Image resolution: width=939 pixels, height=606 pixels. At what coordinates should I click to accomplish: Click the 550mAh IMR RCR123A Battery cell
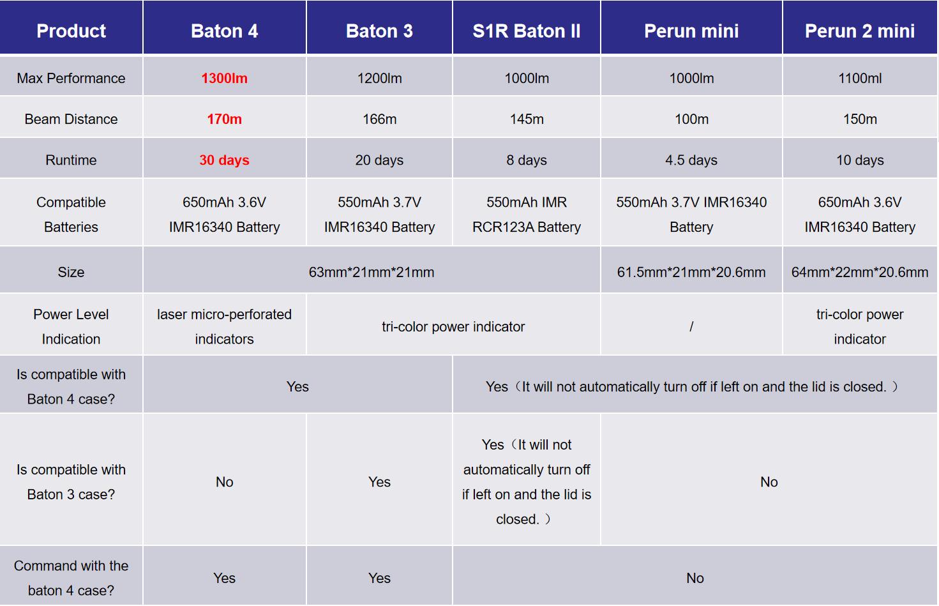(x=527, y=215)
